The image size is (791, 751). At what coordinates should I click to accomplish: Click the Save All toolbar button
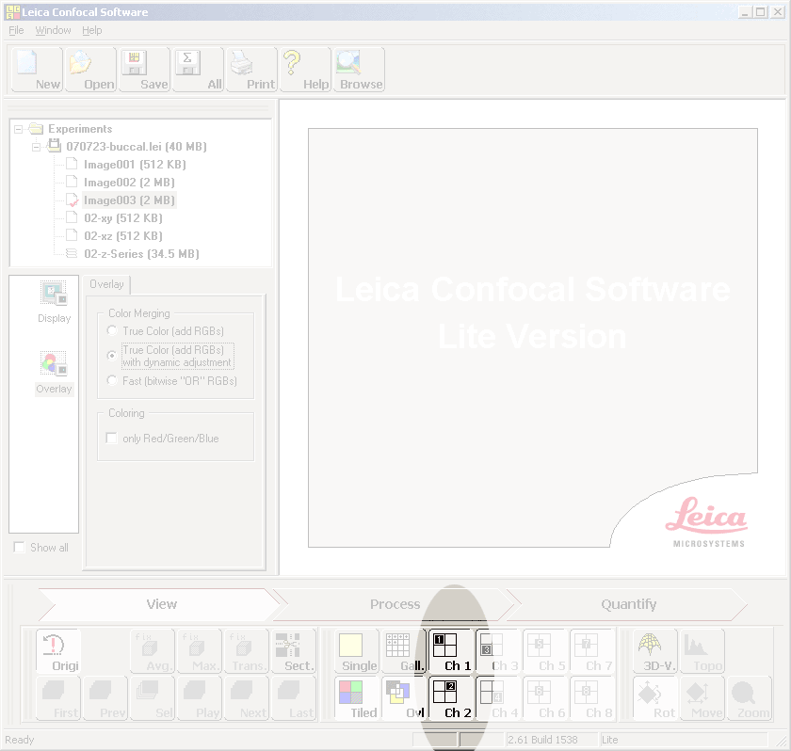tap(199, 70)
